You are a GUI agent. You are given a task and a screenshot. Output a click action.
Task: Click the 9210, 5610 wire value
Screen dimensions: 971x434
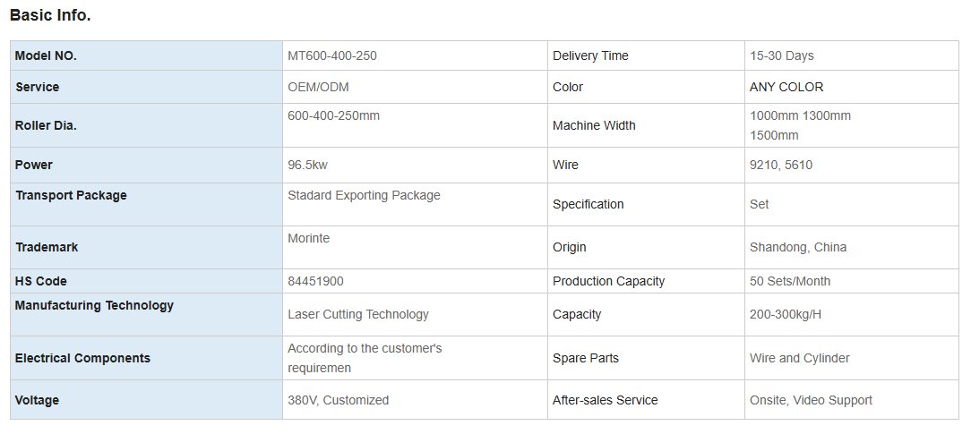point(780,165)
